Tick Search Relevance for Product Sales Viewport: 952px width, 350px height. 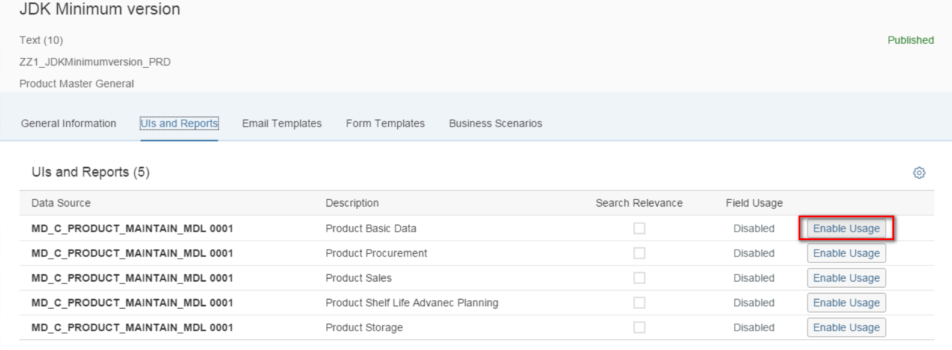639,278
